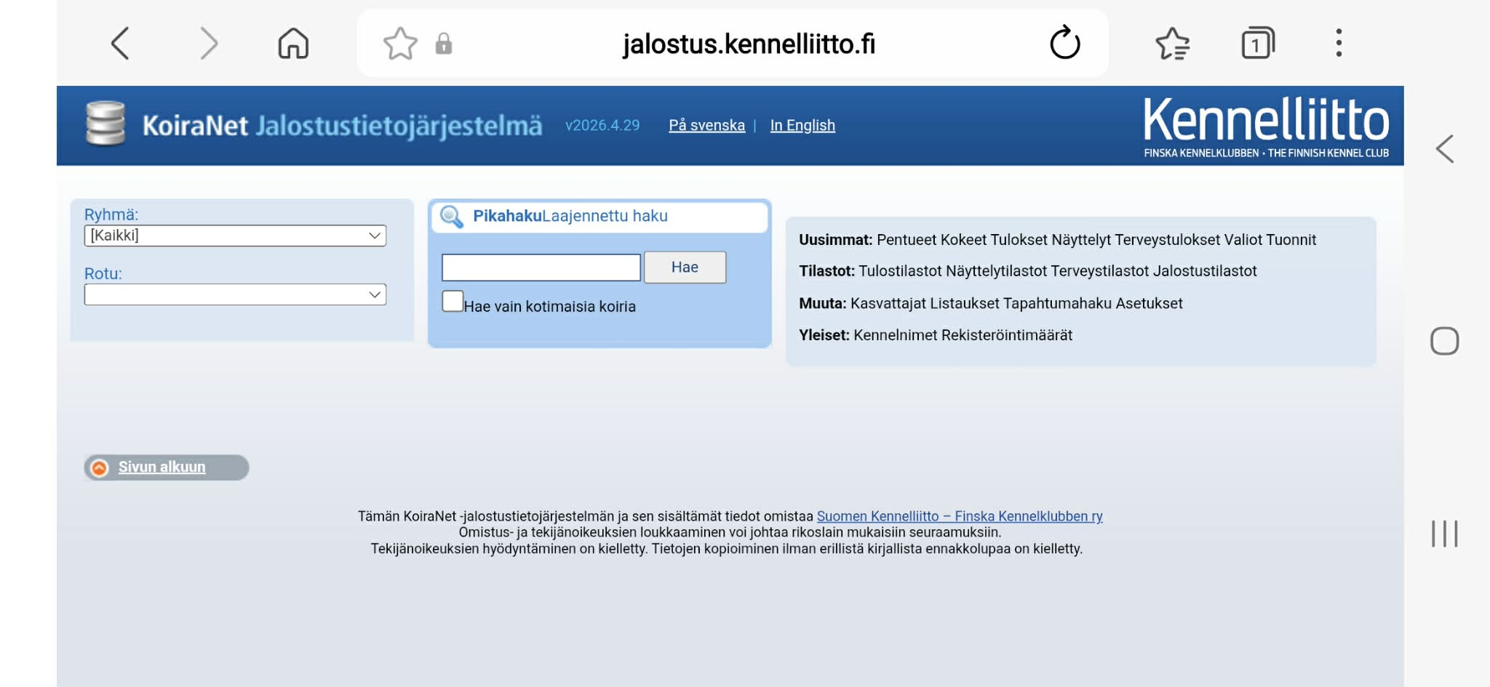Image resolution: width=1490 pixels, height=687 pixels.
Task: Click the Hae search button
Action: point(685,268)
